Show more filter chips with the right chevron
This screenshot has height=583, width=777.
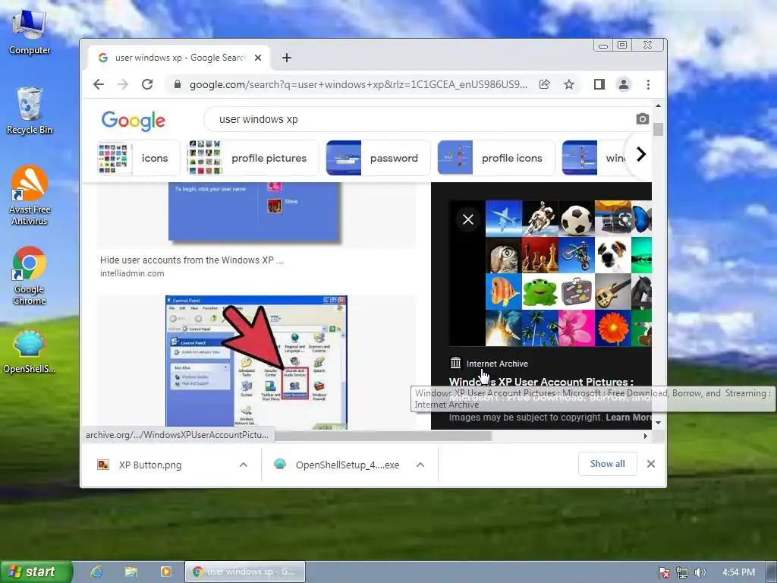pyautogui.click(x=640, y=154)
